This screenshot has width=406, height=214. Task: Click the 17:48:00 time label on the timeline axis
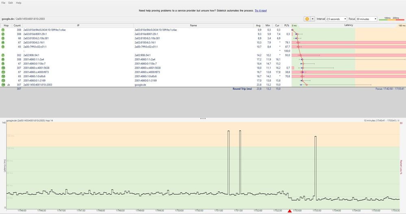pyautogui.click(x=100, y=211)
